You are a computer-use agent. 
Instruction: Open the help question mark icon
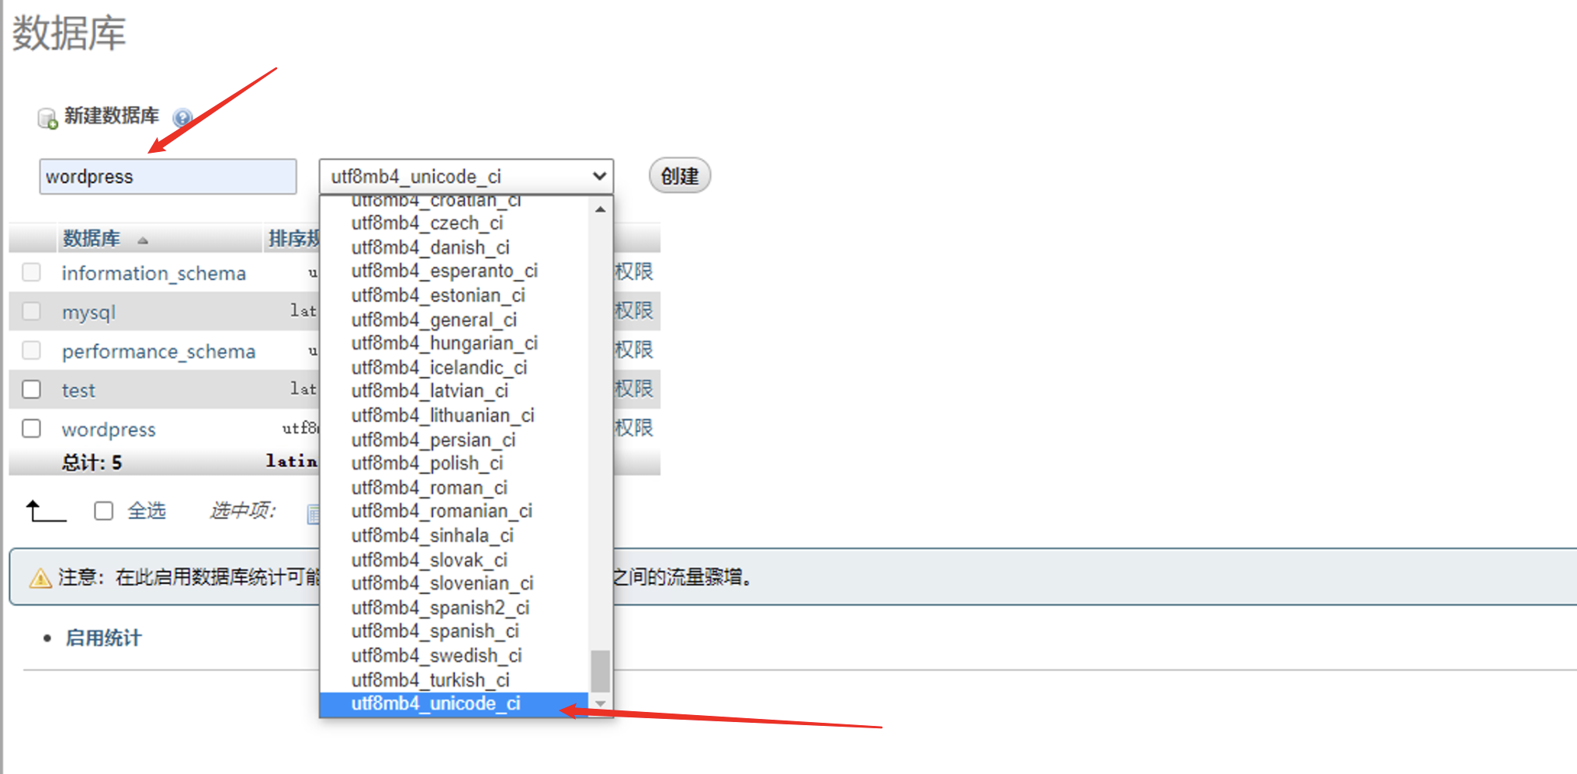182,118
